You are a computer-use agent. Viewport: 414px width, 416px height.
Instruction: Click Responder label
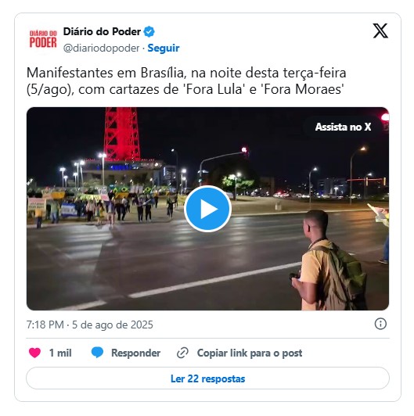point(135,353)
